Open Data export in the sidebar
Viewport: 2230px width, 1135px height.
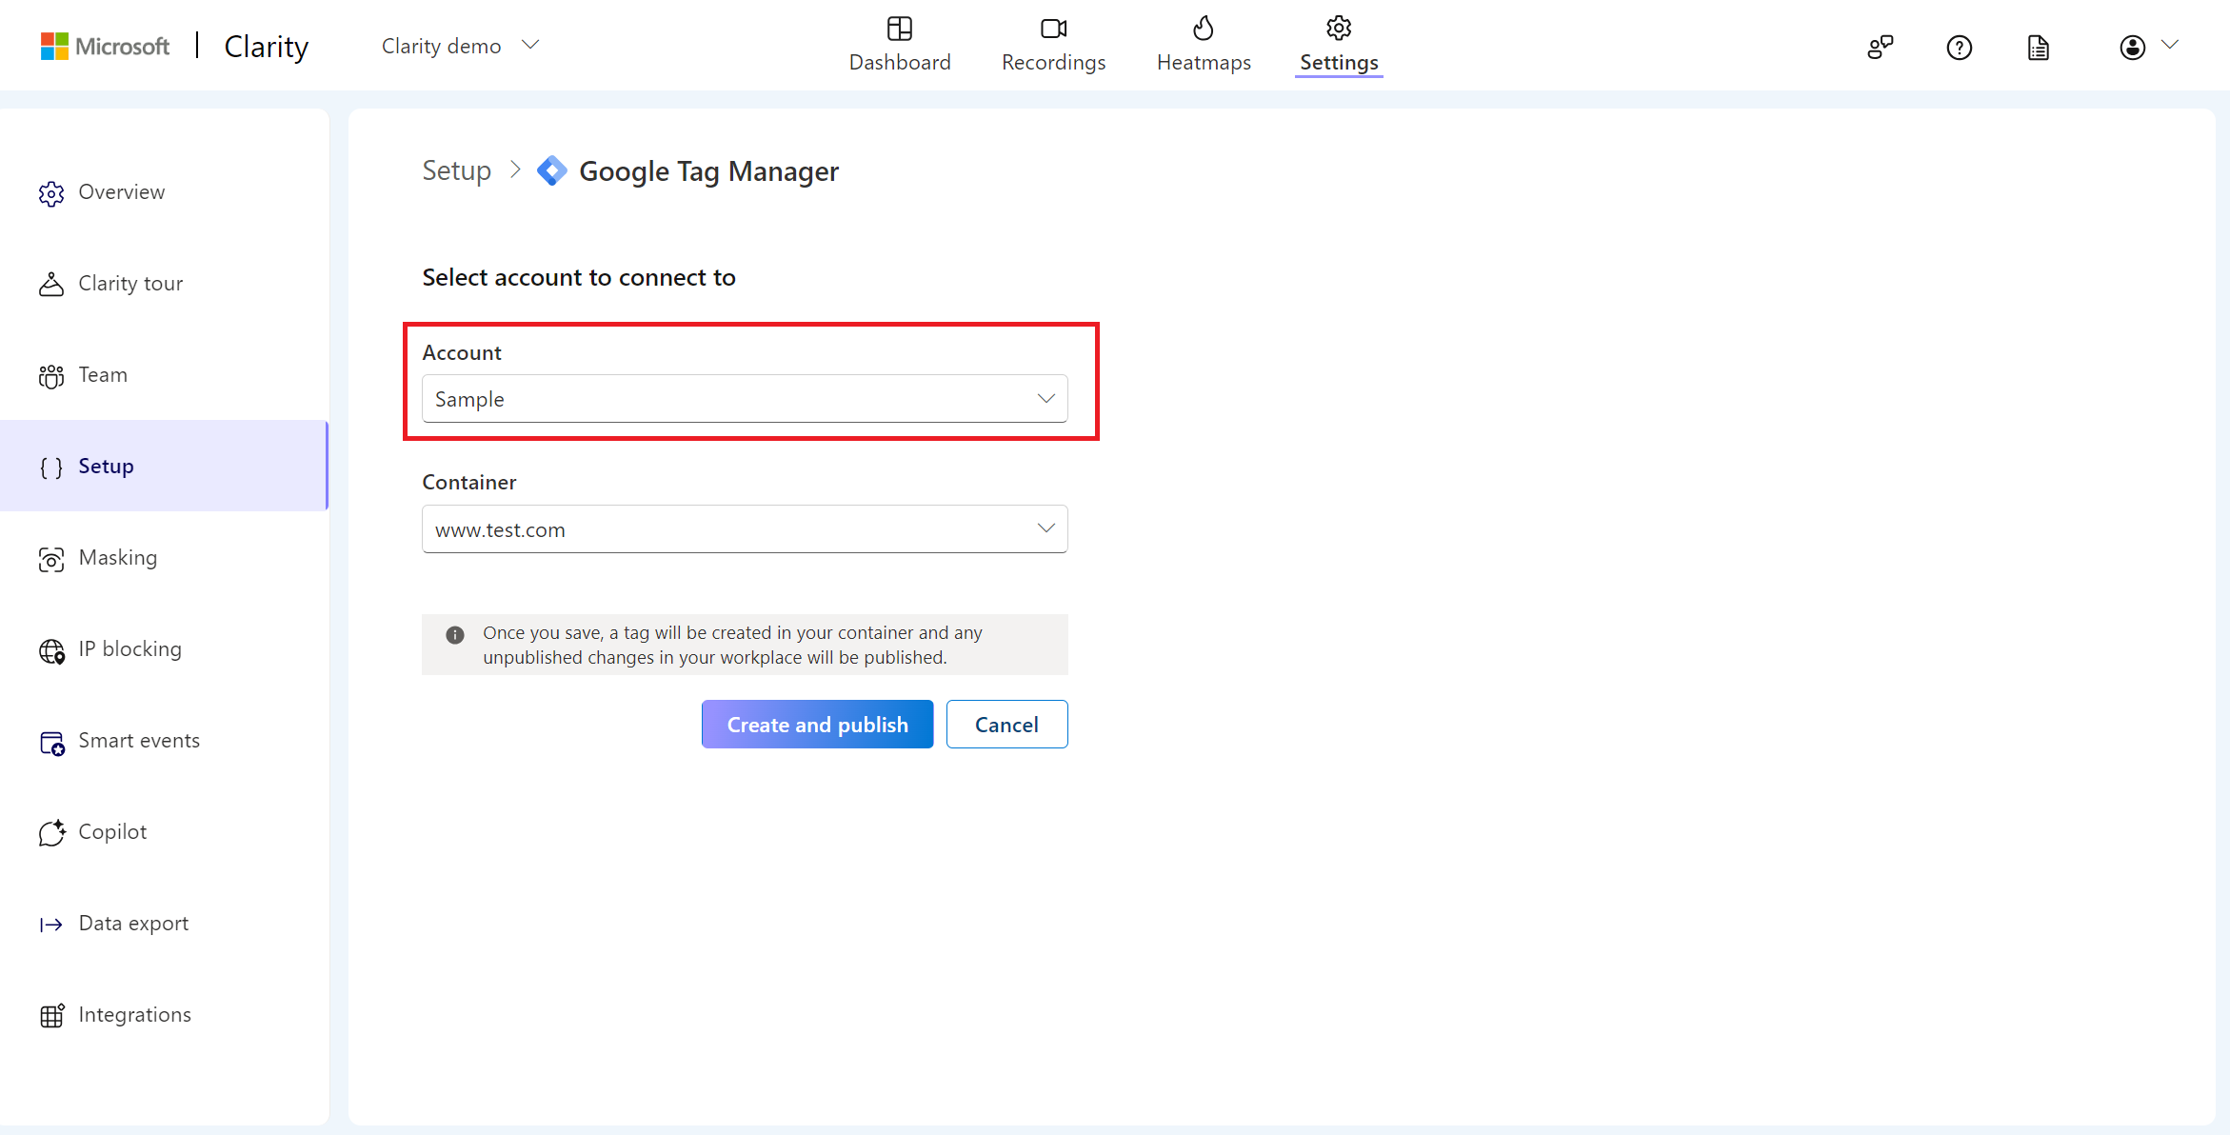coord(165,924)
